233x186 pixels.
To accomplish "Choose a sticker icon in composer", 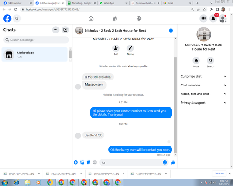I will 89,162.
